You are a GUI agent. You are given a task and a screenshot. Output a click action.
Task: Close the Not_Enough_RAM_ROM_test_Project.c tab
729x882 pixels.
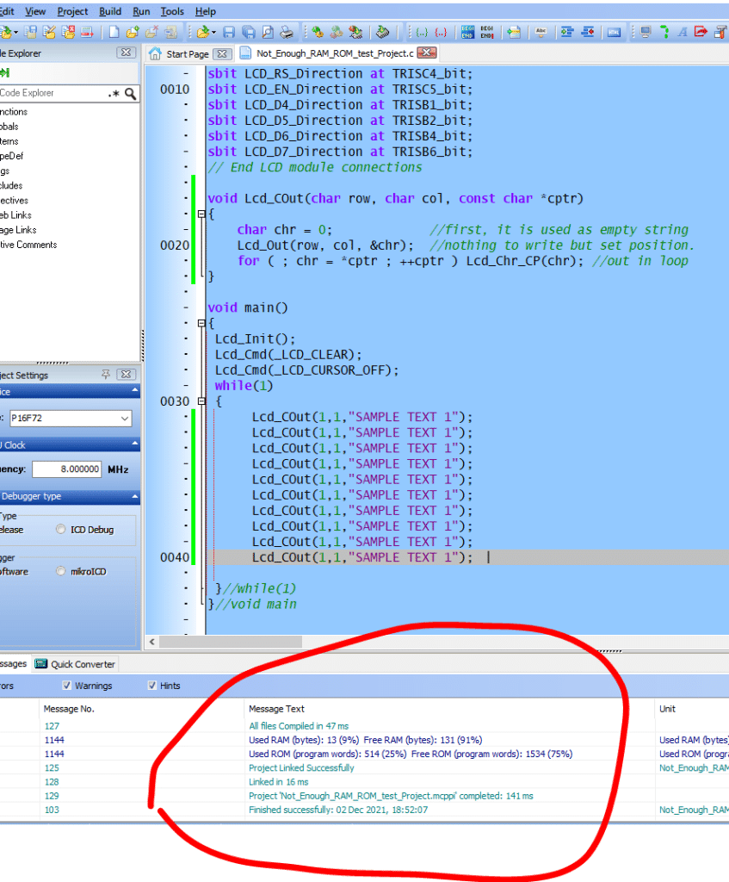[427, 53]
